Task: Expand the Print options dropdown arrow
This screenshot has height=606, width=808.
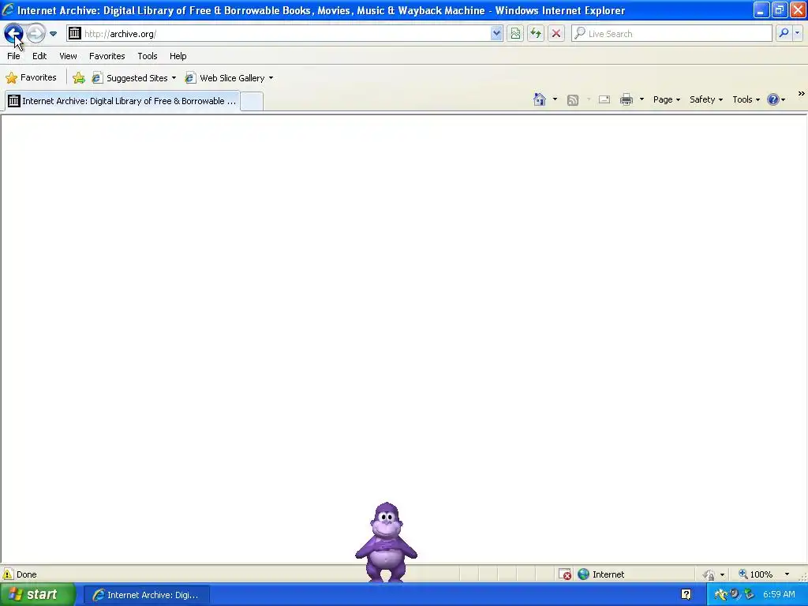Action: (642, 99)
